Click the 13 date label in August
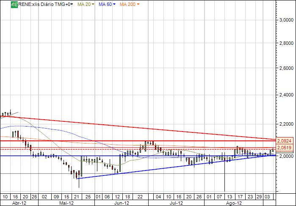The height and width of the screenshot is (206, 296). pos(230,197)
